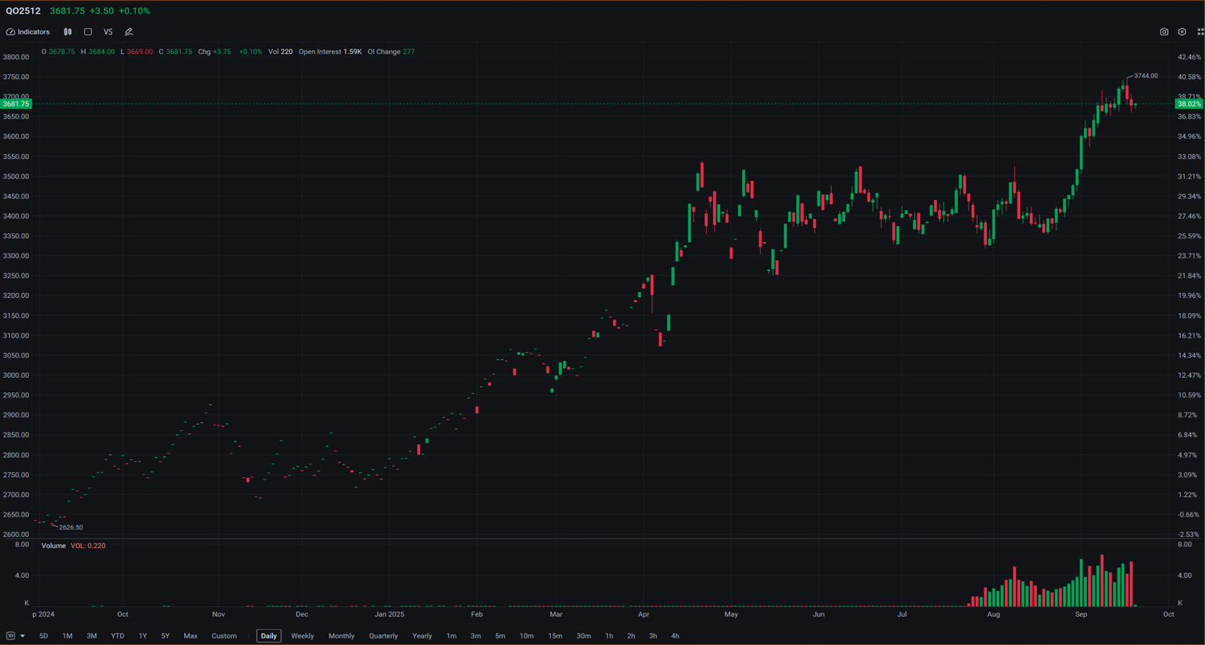Click the green 3681.75 price axis tag
The image size is (1205, 645).
[16, 104]
